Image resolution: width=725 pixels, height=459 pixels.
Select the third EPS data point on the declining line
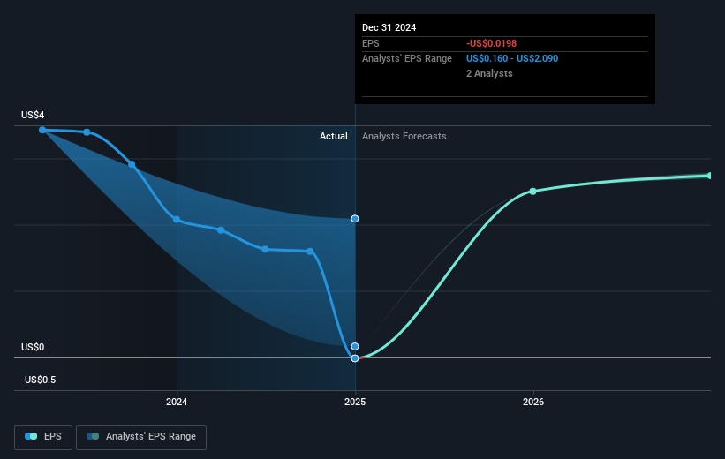tap(132, 164)
